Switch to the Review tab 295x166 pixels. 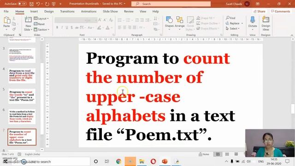[129, 11]
